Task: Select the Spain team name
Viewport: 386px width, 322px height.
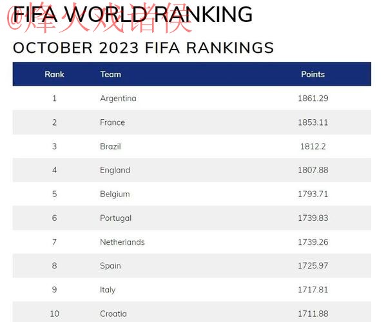Action: click(x=110, y=266)
